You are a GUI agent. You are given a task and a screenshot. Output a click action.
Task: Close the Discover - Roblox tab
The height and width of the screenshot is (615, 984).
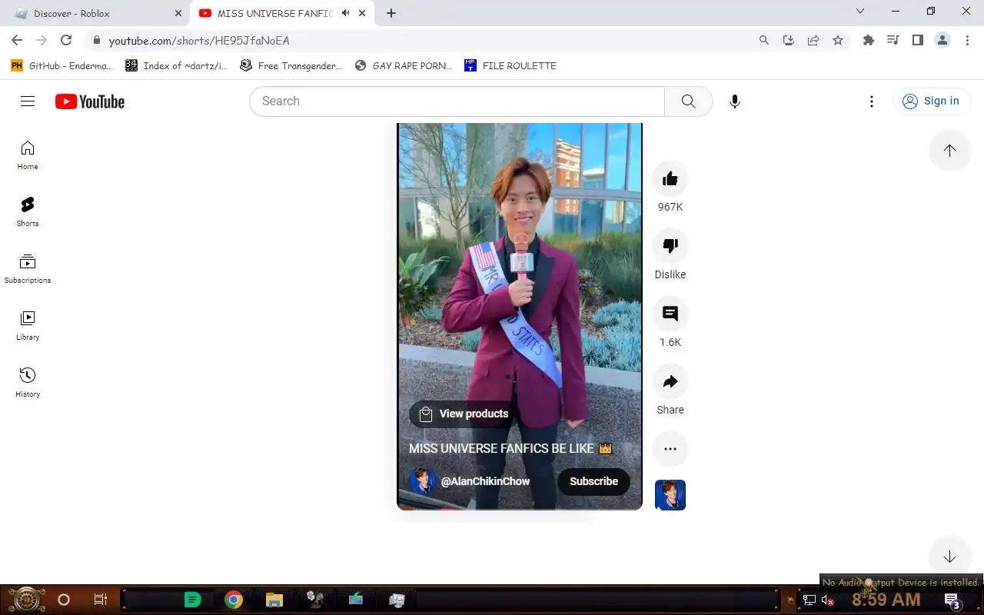[x=178, y=13]
